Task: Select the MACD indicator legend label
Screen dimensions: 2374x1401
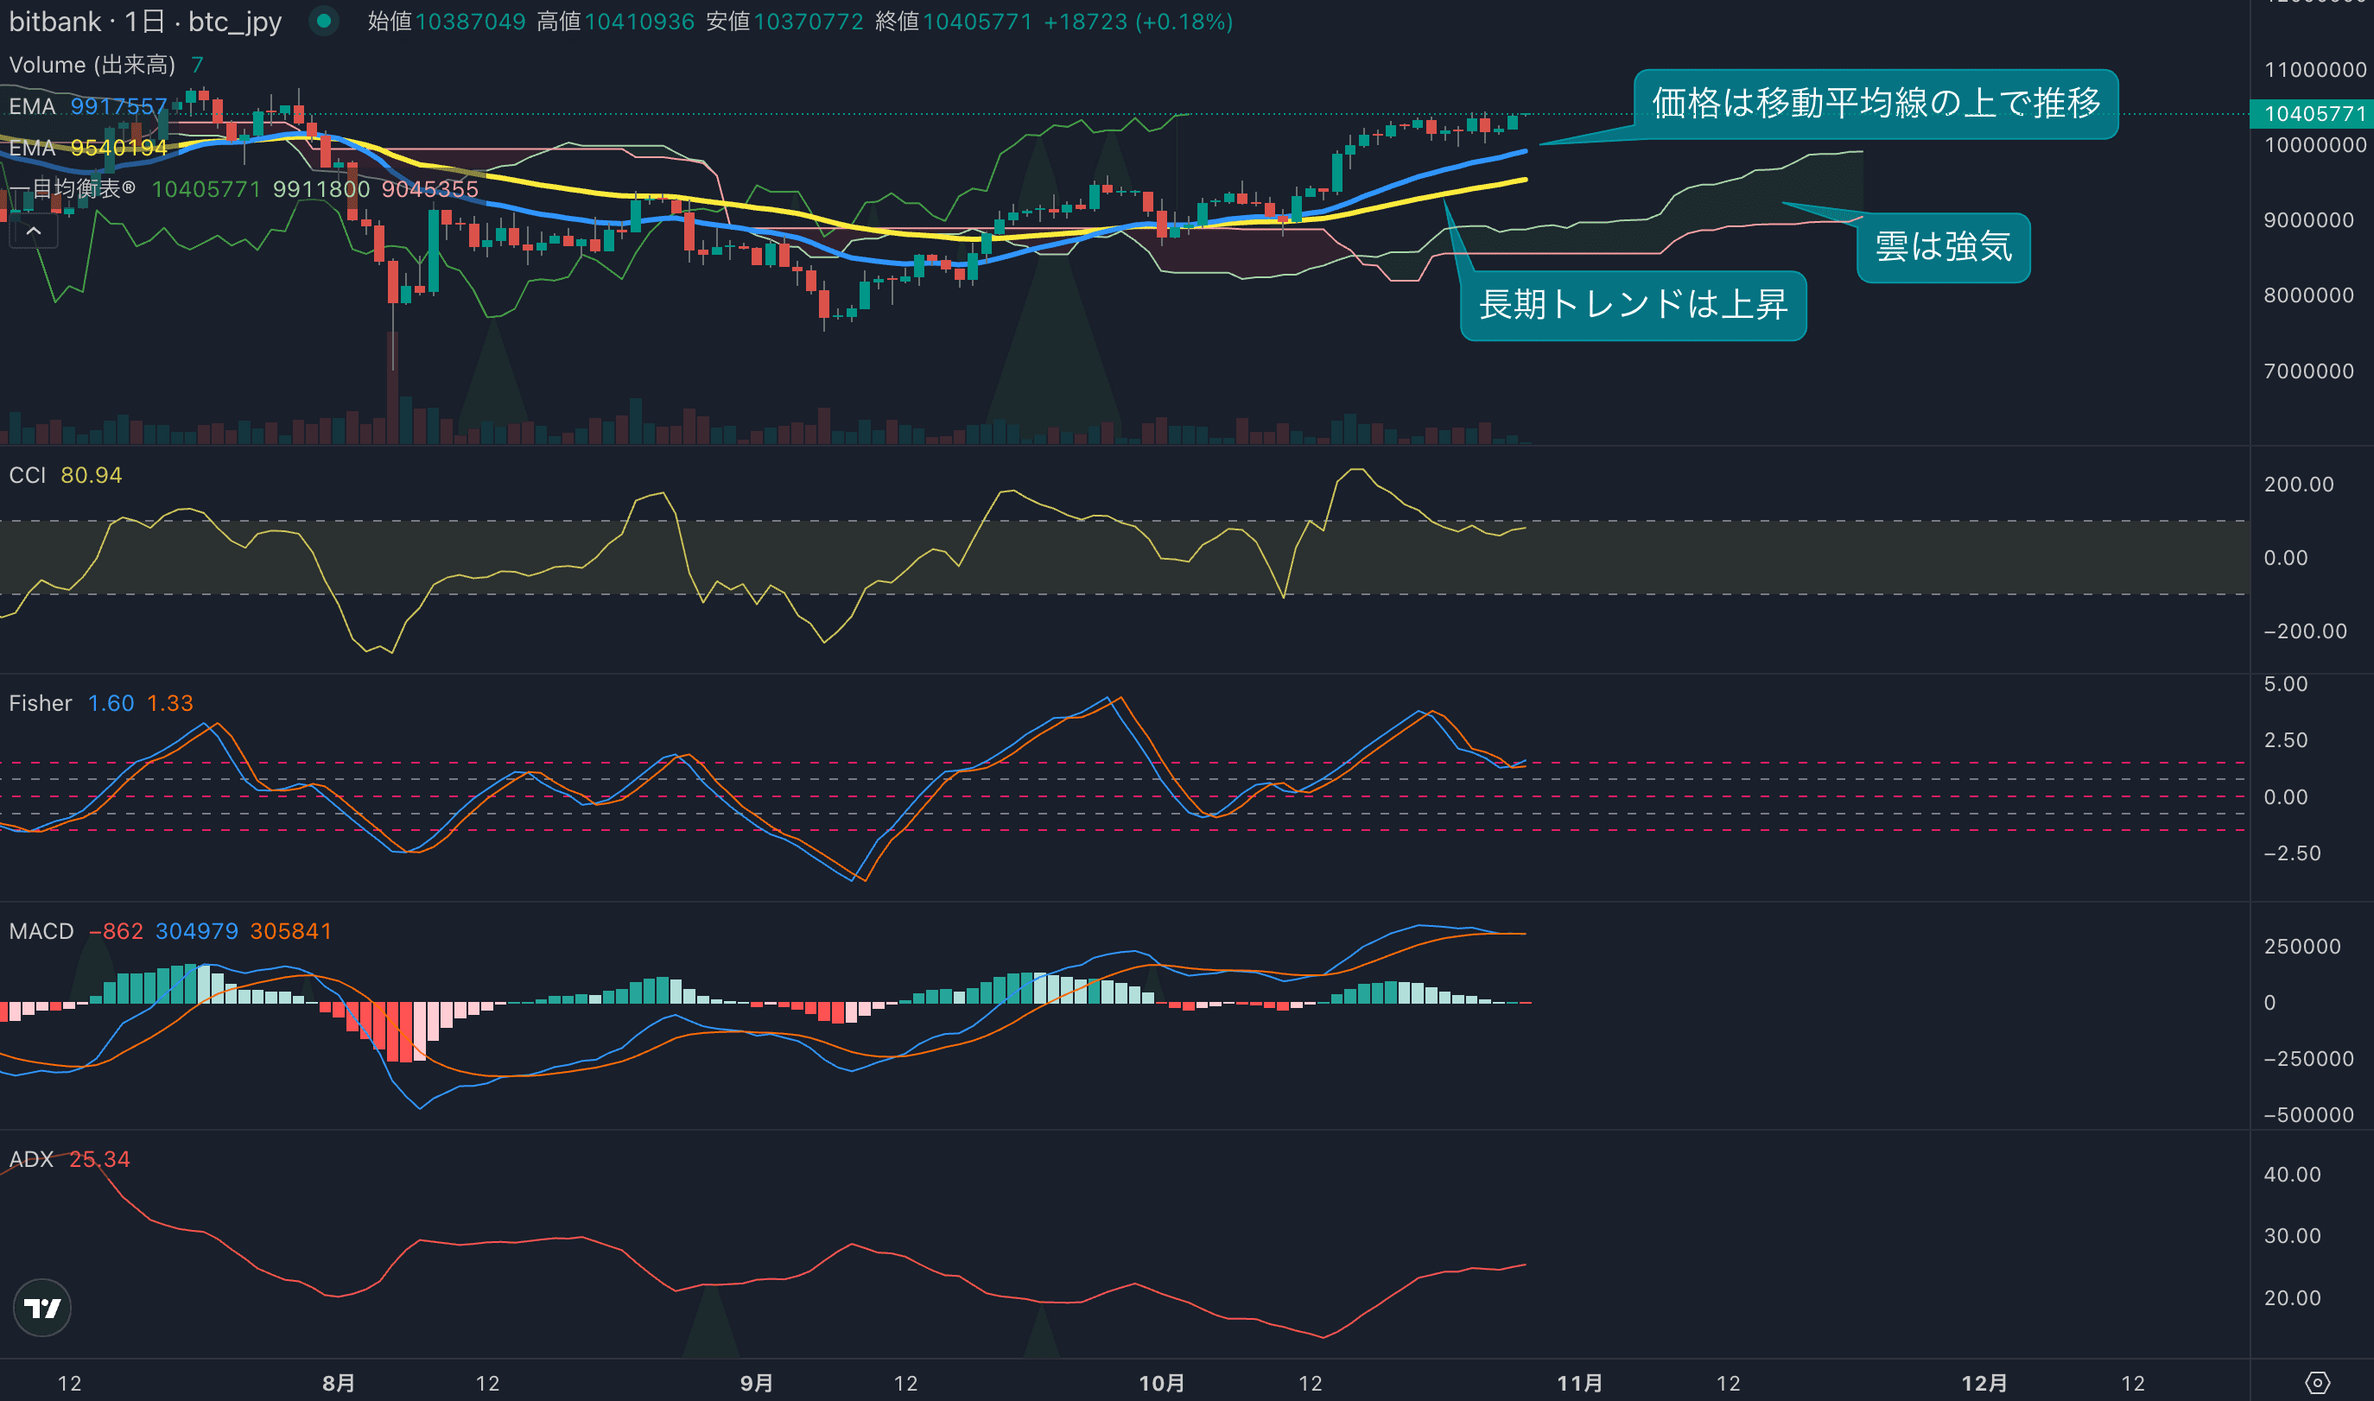Action: 41,931
